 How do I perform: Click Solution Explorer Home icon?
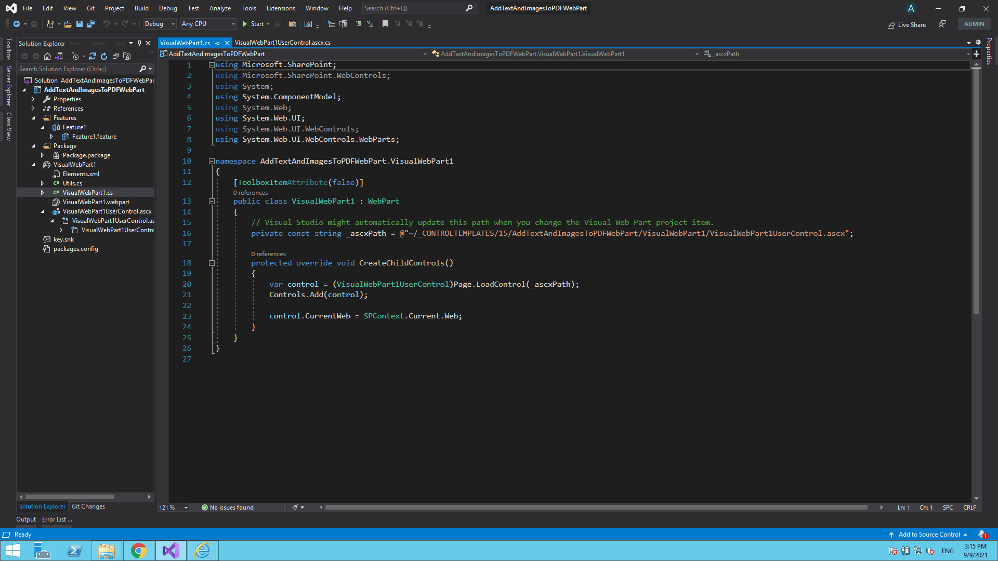tap(47, 56)
